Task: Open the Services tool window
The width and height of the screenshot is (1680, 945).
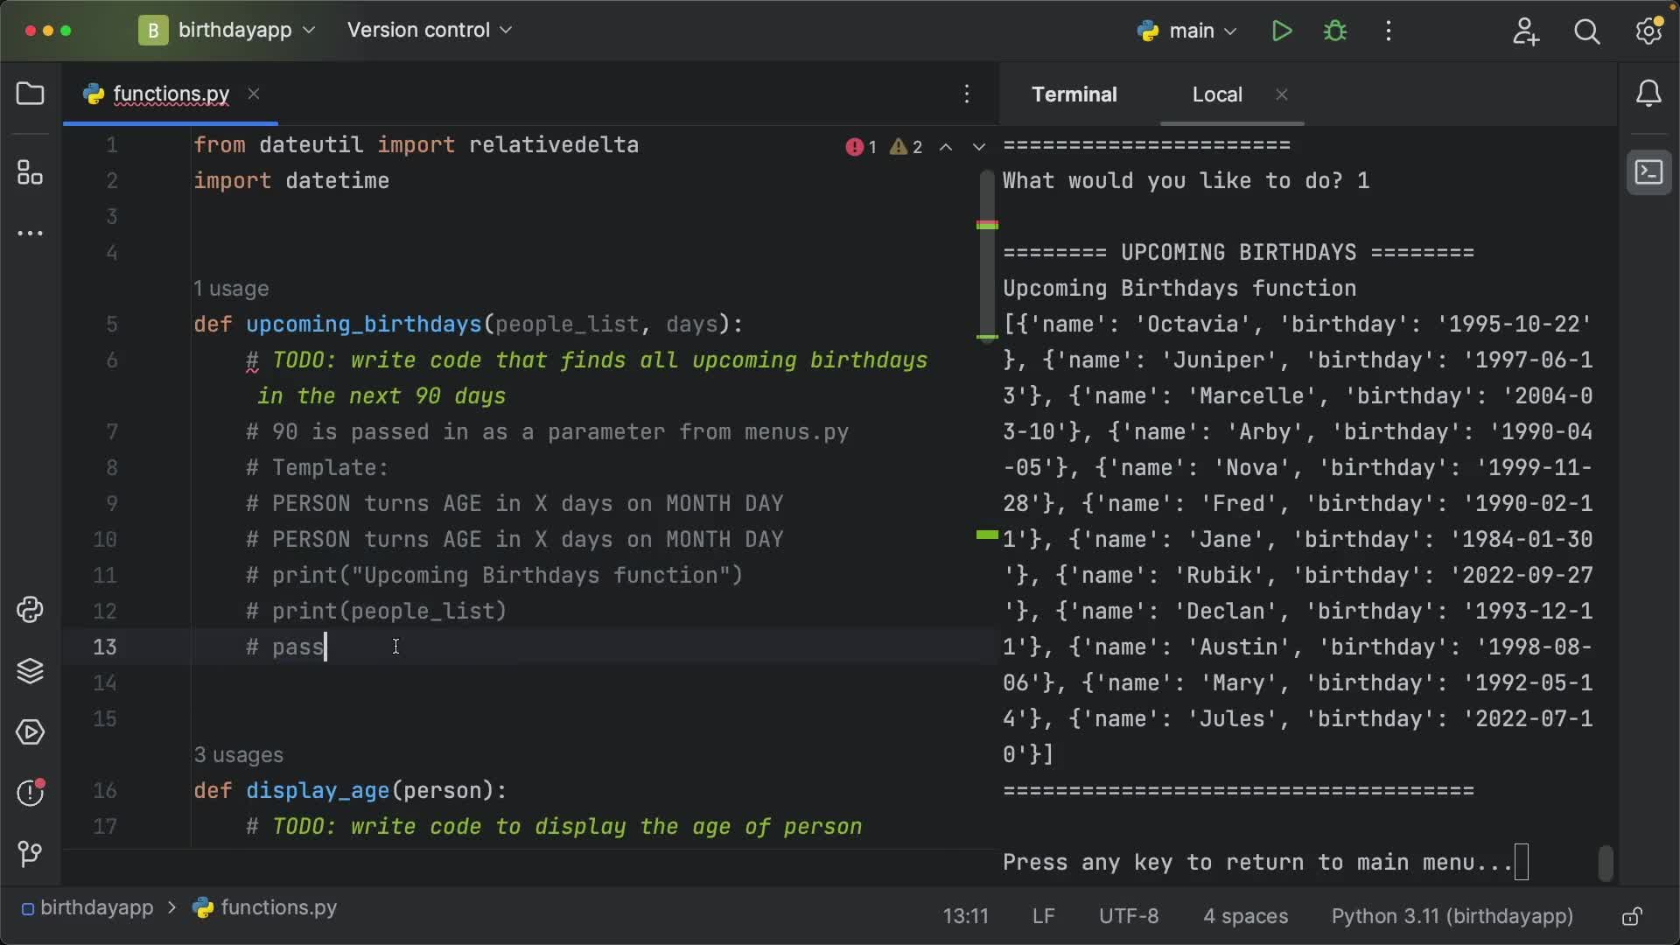Action: 31,732
